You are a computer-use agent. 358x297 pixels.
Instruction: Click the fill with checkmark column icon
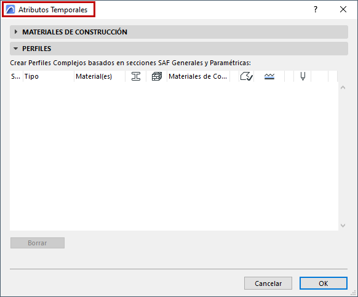pyautogui.click(x=246, y=76)
